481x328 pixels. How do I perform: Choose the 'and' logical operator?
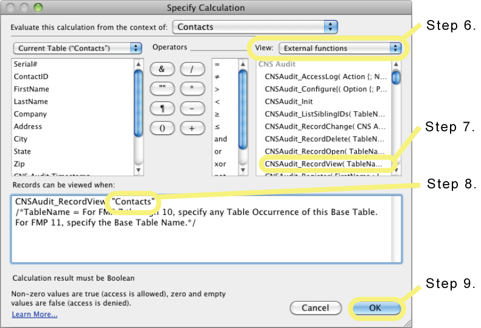click(x=221, y=139)
